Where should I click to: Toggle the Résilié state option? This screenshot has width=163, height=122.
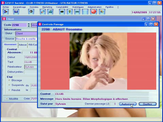[x=9, y=90]
